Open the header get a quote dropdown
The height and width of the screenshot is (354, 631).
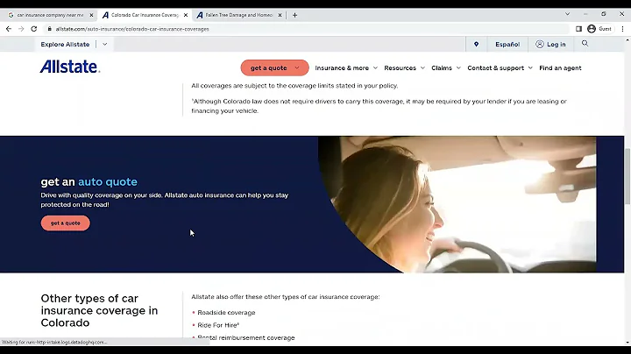pos(275,68)
